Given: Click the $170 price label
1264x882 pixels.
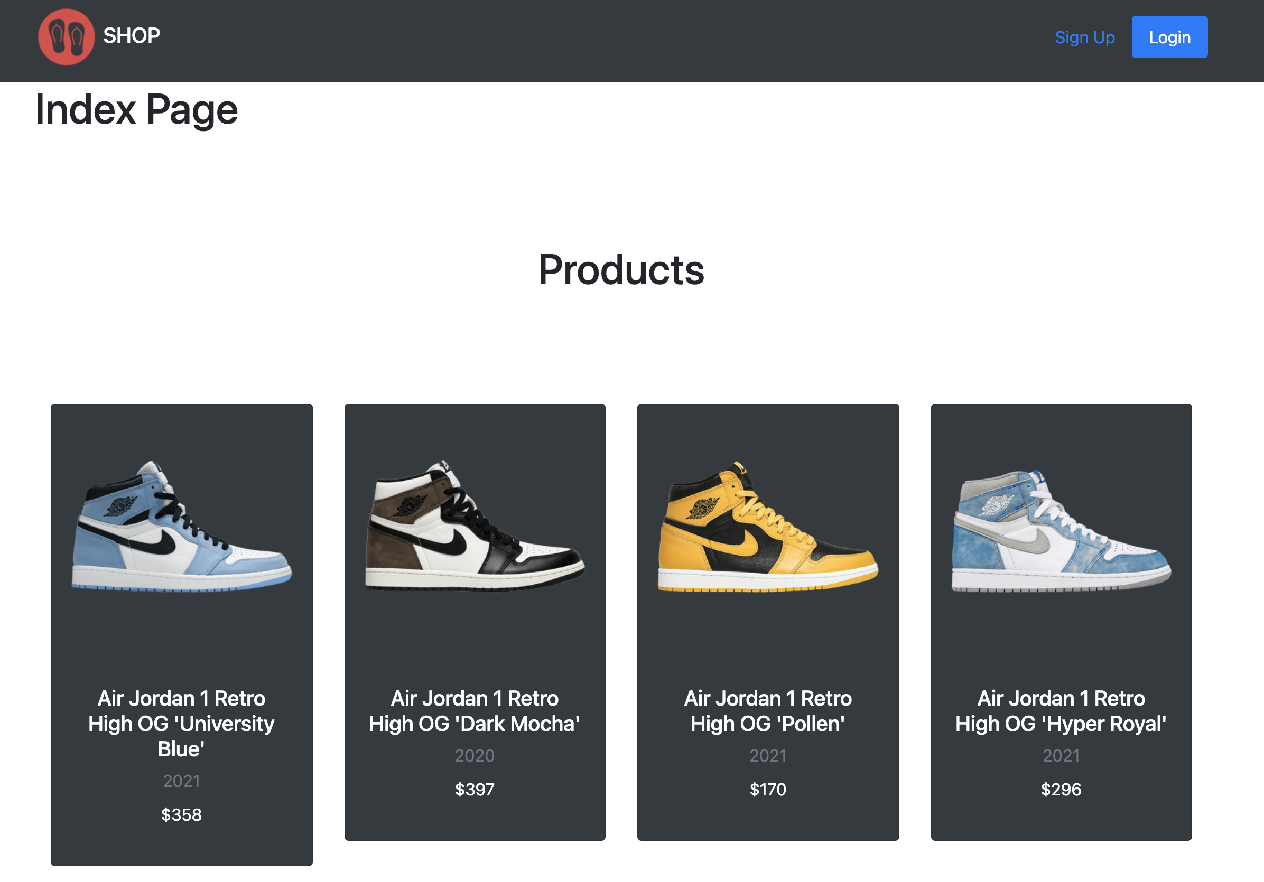Looking at the screenshot, I should pyautogui.click(x=768, y=790).
